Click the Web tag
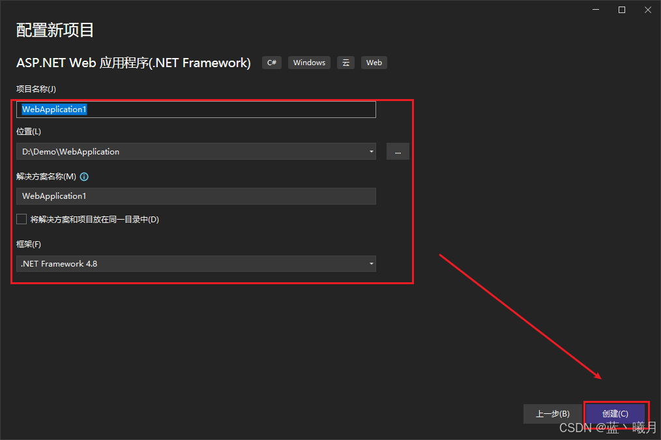 coord(374,63)
